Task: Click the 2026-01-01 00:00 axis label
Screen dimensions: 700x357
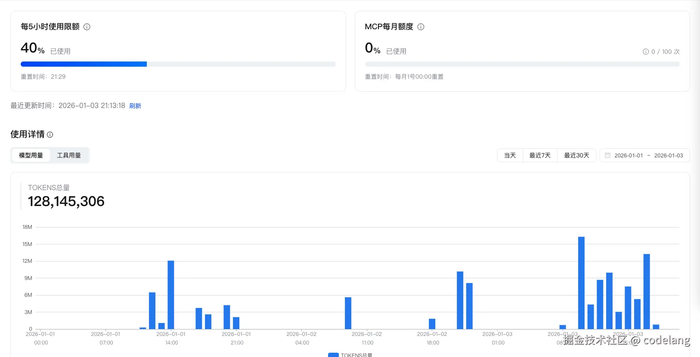Action: pos(41,339)
